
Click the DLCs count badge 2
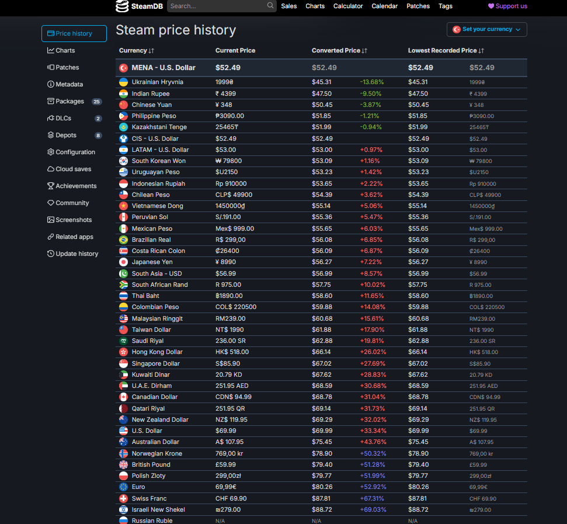tap(98, 118)
